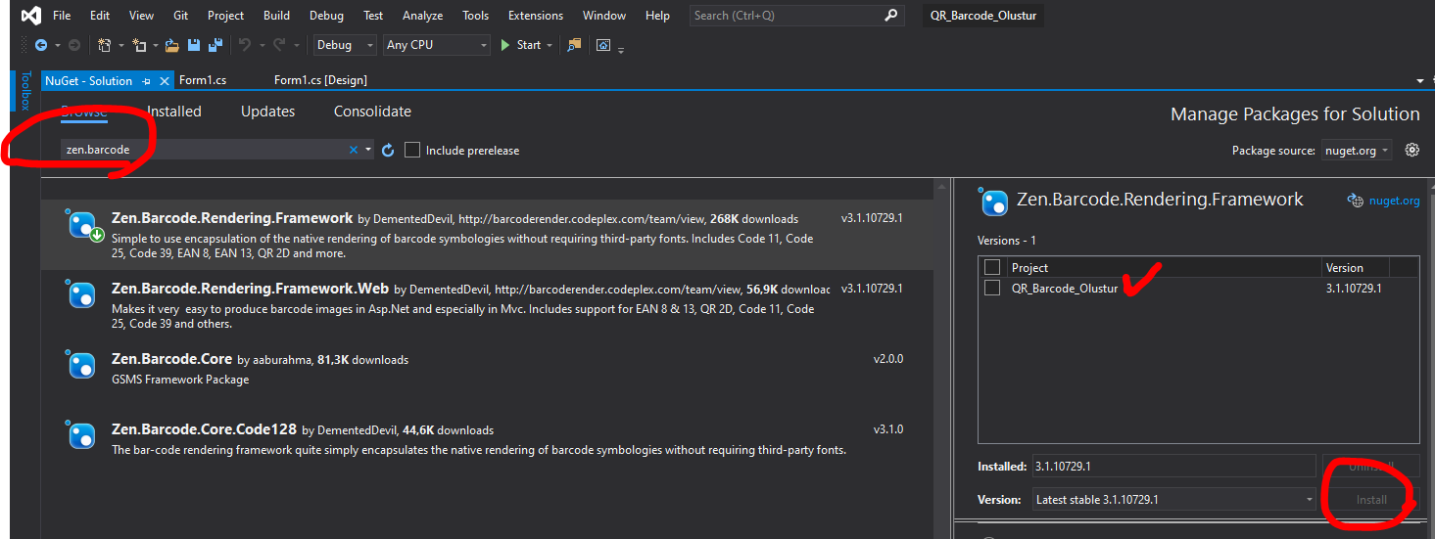The width and height of the screenshot is (1435, 539).
Task: Click the Version column header
Action: 1344,267
